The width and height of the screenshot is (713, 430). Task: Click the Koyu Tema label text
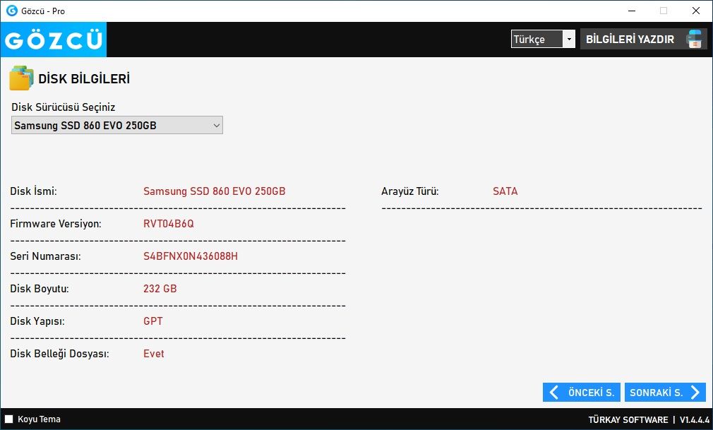(39, 419)
